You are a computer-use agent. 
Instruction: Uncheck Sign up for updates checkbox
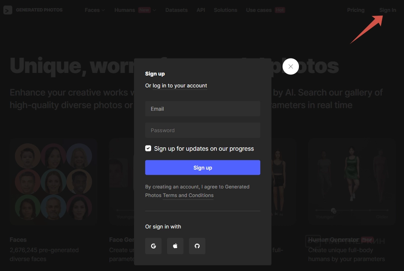(x=148, y=148)
